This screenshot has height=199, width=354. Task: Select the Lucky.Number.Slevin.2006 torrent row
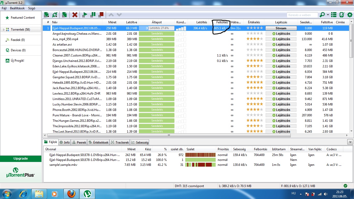coord(196,104)
